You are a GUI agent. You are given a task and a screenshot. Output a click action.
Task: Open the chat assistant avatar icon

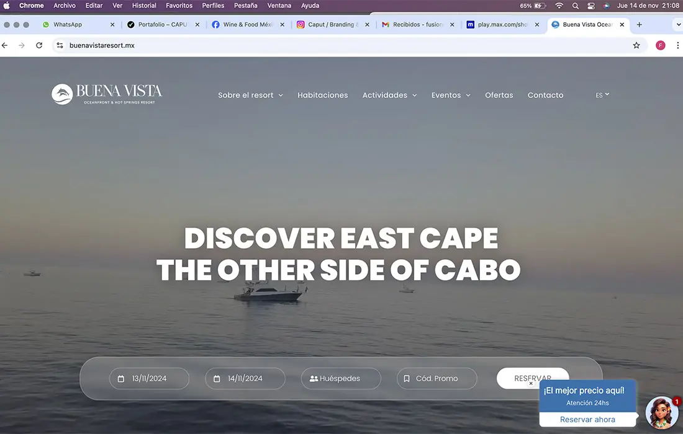pyautogui.click(x=661, y=413)
